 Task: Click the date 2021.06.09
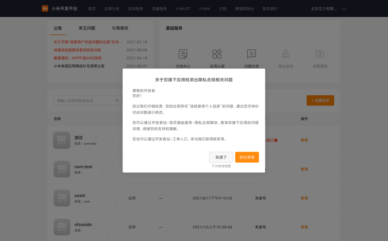(137, 50)
